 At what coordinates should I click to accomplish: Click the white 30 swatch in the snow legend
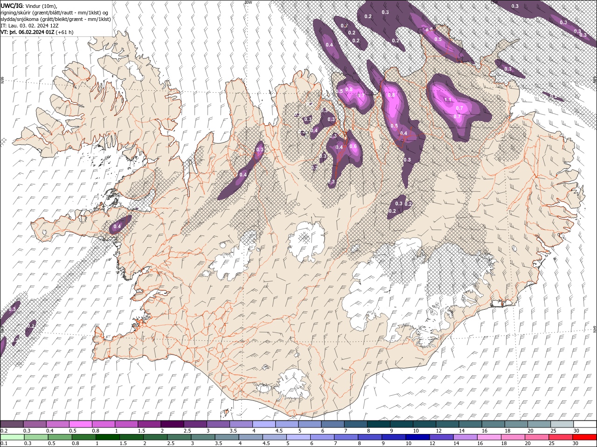click(x=585, y=424)
